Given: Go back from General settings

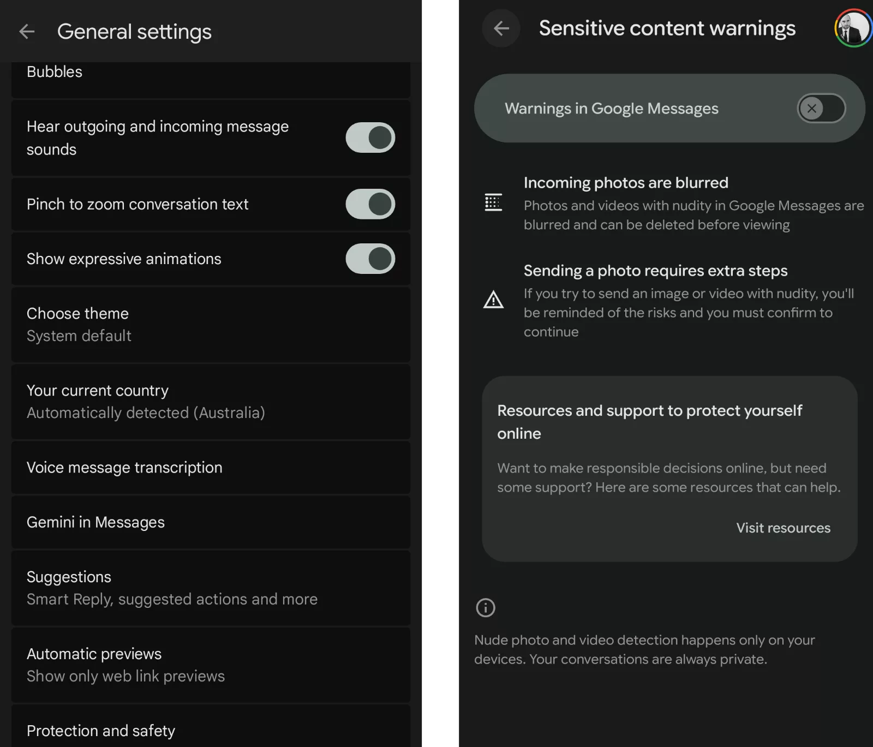Looking at the screenshot, I should click(x=27, y=32).
